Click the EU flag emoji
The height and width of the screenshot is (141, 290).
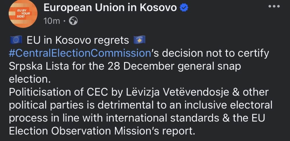pyautogui.click(x=16, y=41)
